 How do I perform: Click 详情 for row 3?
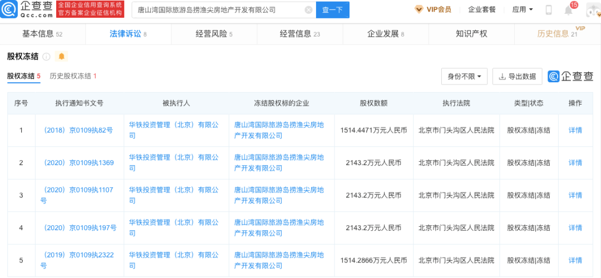tap(575, 195)
